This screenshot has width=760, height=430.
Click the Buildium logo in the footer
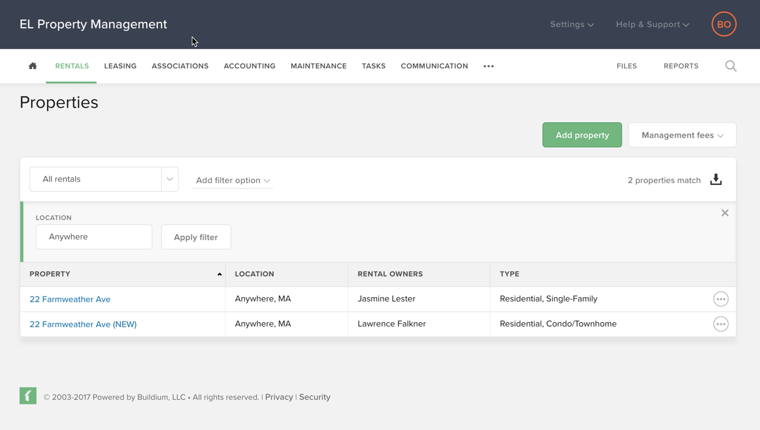pyautogui.click(x=28, y=396)
